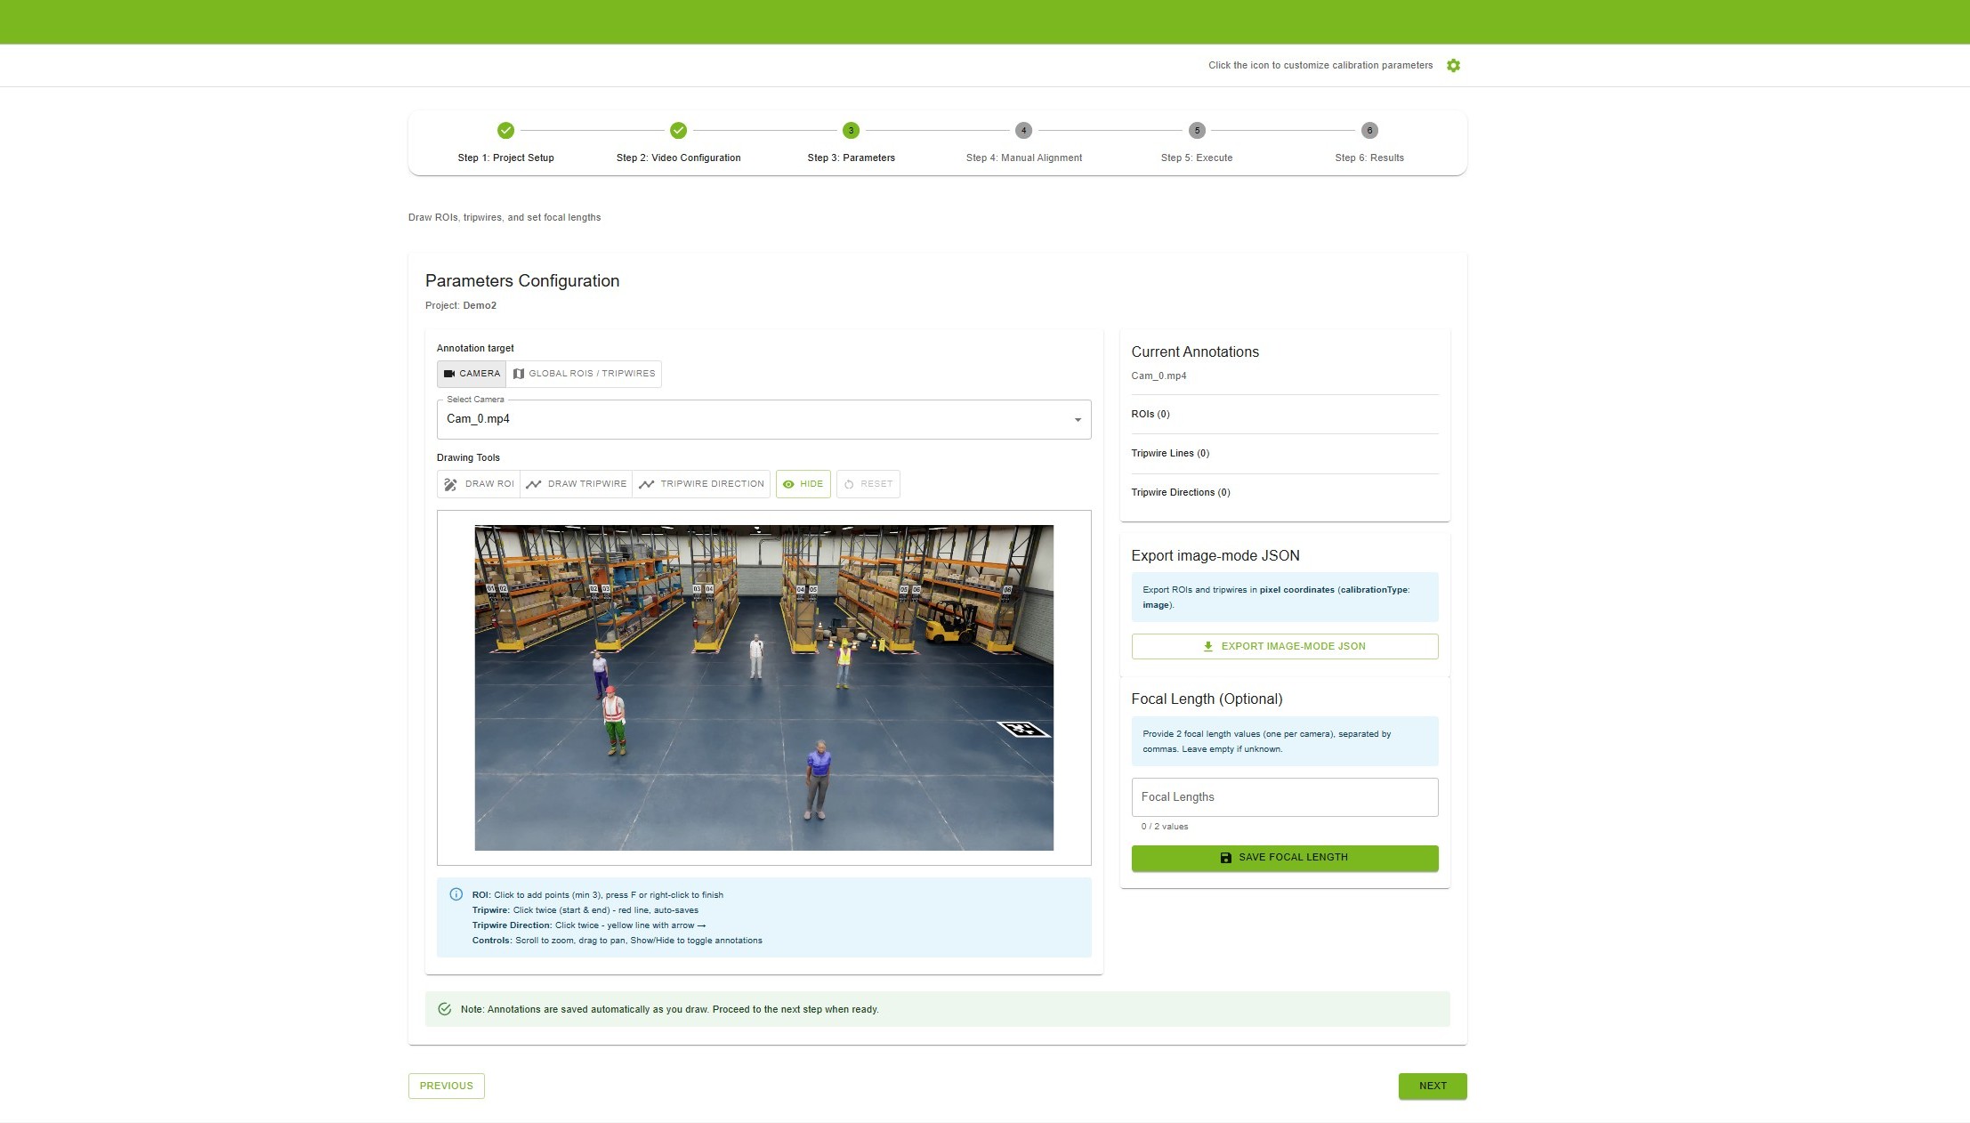Click Step 3 Parameters circle
Image resolution: width=1970 pixels, height=1123 pixels.
(851, 131)
